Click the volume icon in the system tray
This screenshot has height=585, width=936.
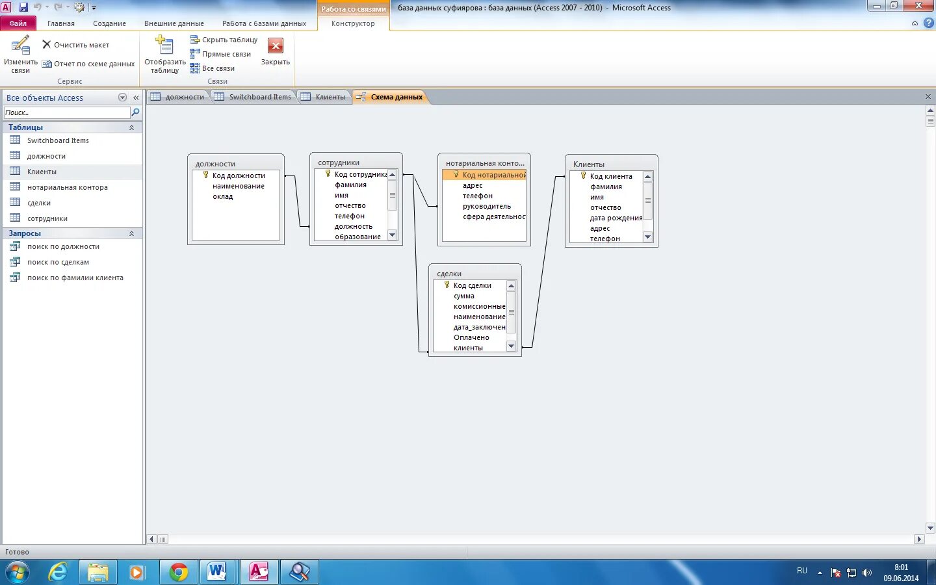pos(866,573)
